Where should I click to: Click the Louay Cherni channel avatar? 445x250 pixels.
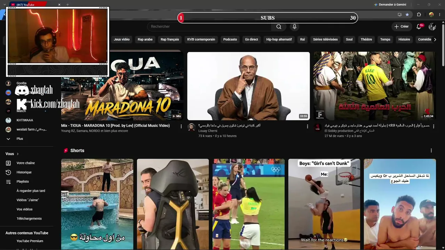coord(191,127)
